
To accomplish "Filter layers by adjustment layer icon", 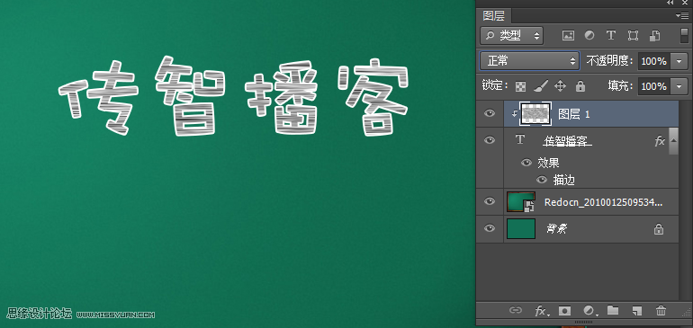I will point(589,36).
